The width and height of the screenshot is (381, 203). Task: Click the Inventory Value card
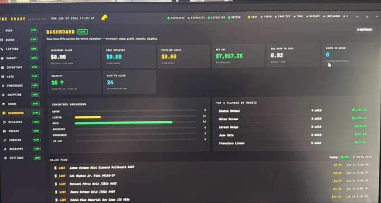73,56
